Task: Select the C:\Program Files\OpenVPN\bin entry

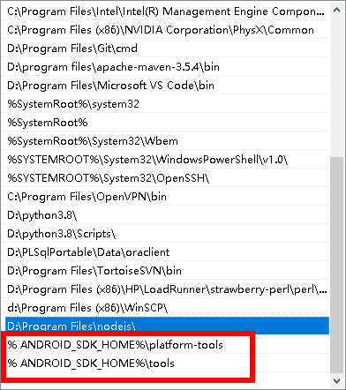Action: 166,197
